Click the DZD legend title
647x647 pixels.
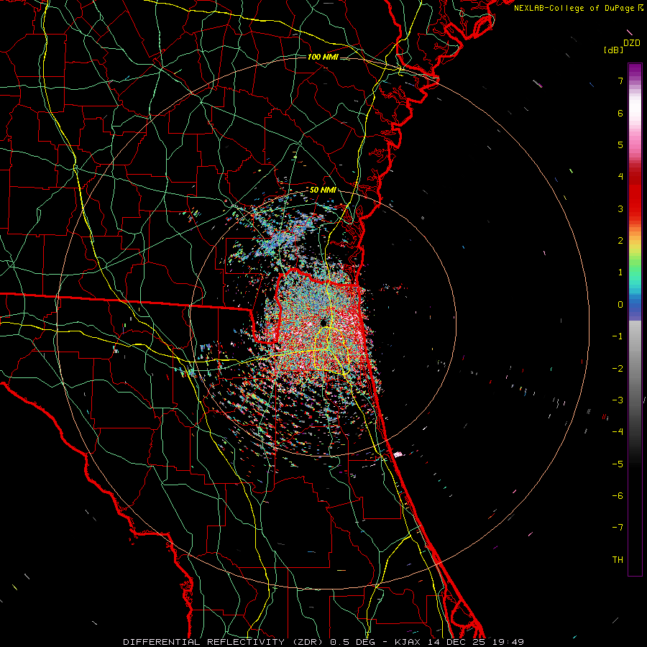click(x=632, y=43)
